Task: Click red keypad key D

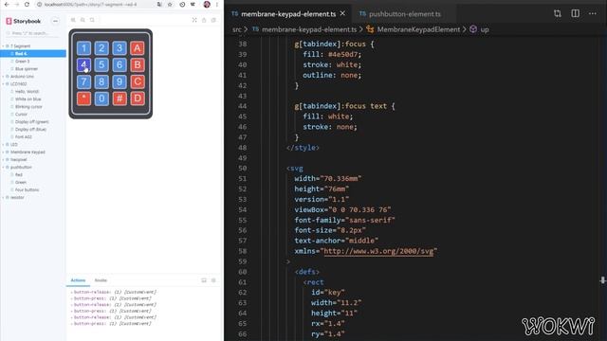Action: (137, 99)
